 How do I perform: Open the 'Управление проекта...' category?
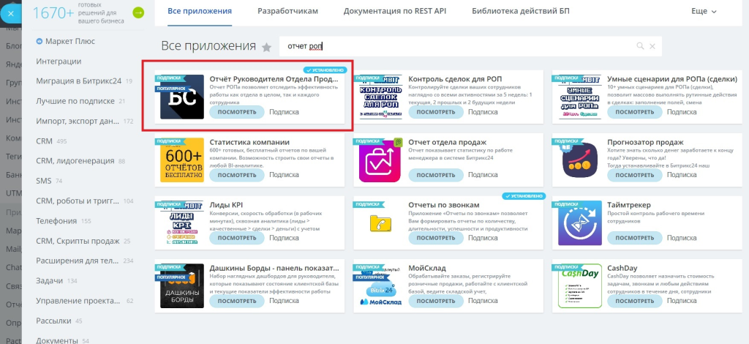click(x=78, y=301)
